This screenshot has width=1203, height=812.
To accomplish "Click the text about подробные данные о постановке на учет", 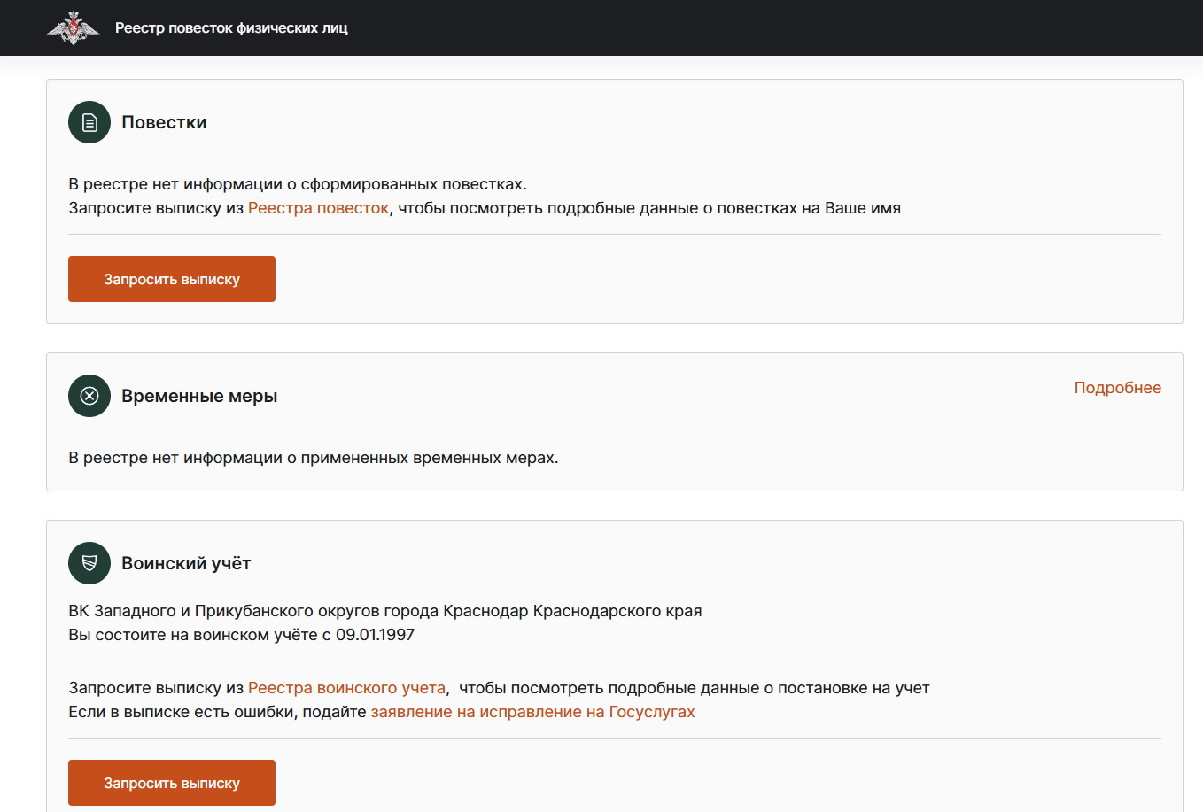I will pyautogui.click(x=694, y=688).
